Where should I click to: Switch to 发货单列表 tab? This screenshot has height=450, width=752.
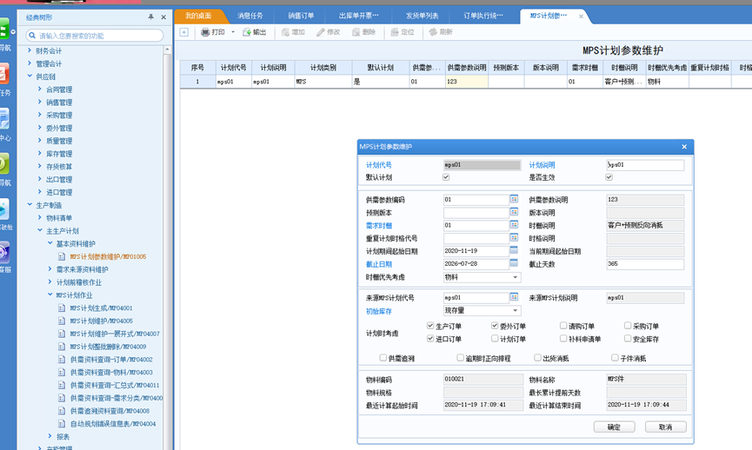(x=422, y=16)
